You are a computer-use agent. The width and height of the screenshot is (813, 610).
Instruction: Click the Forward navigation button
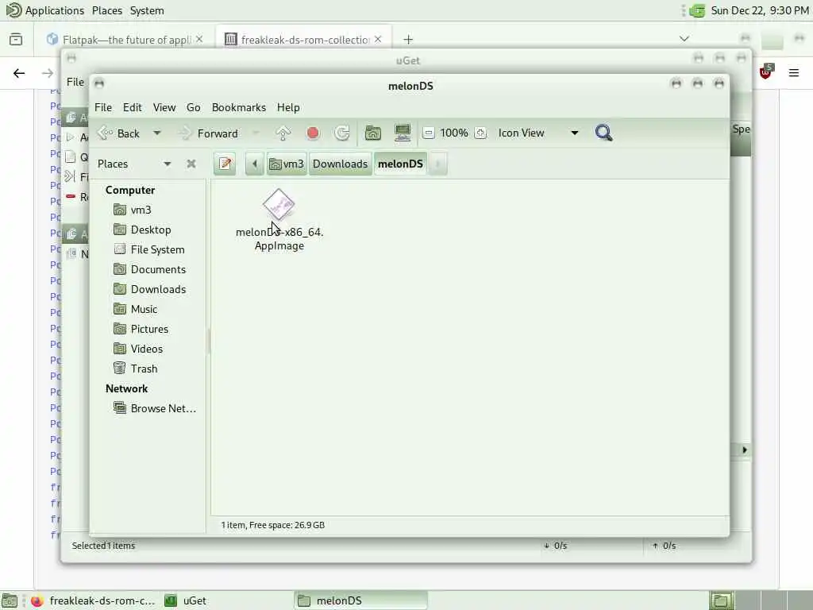(x=209, y=133)
